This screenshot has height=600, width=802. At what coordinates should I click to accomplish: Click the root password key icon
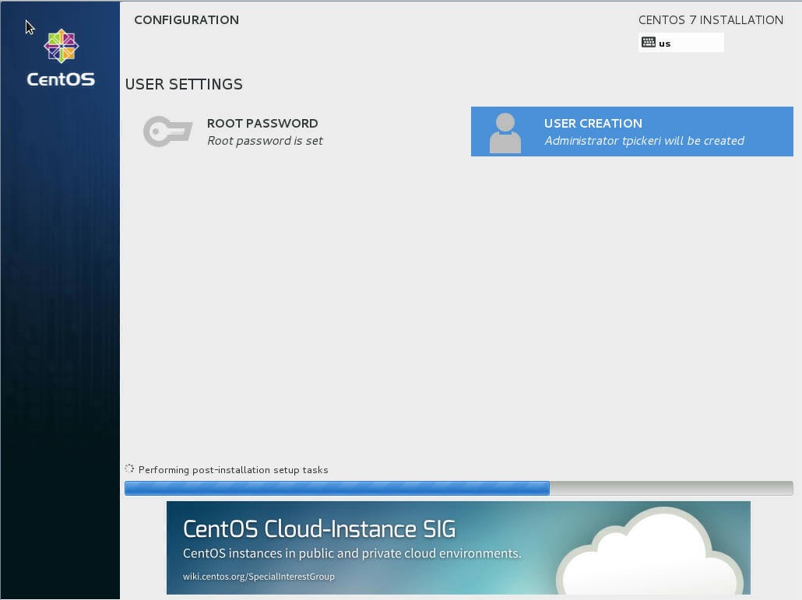167,132
